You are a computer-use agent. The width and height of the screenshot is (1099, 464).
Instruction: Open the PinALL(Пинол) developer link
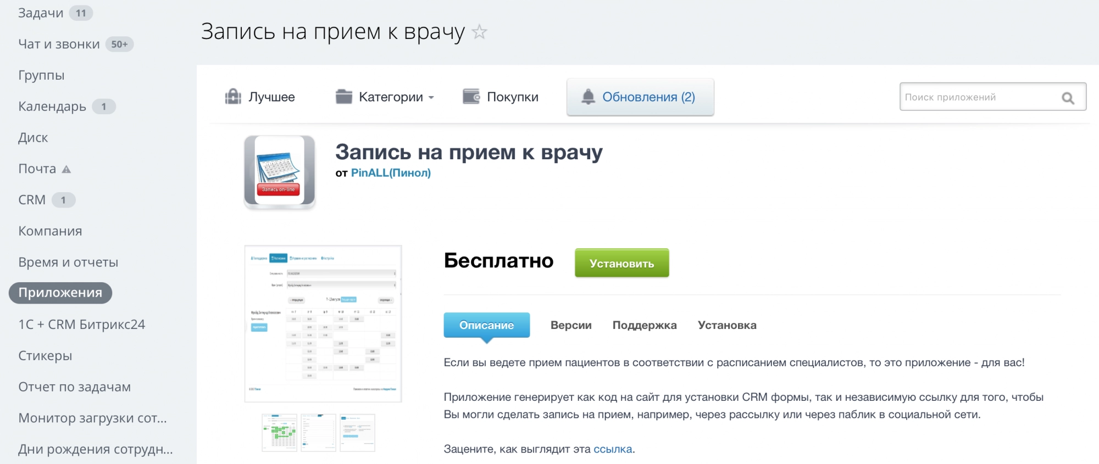point(391,173)
